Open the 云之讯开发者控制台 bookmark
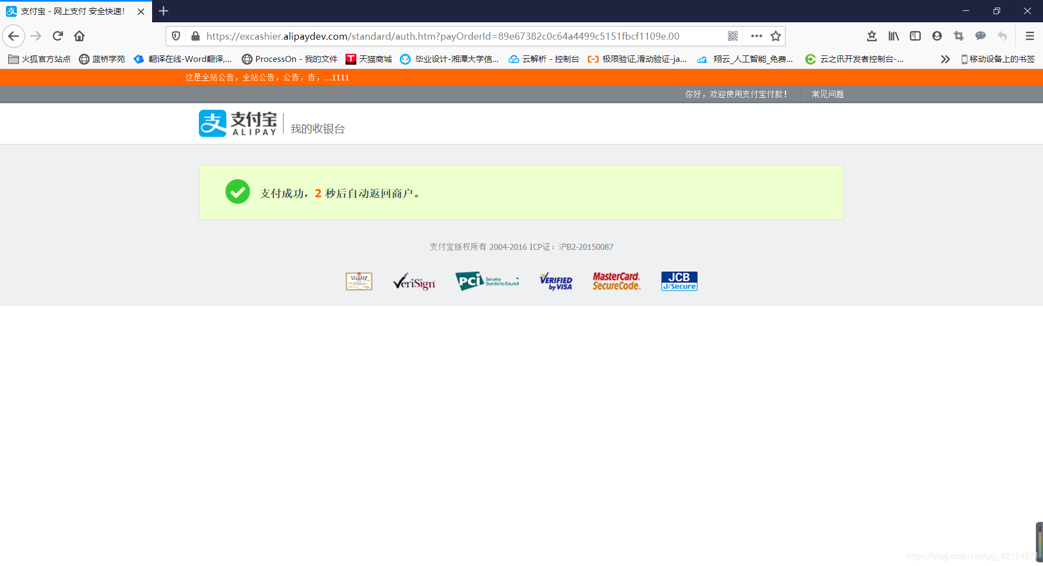 pyautogui.click(x=854, y=59)
